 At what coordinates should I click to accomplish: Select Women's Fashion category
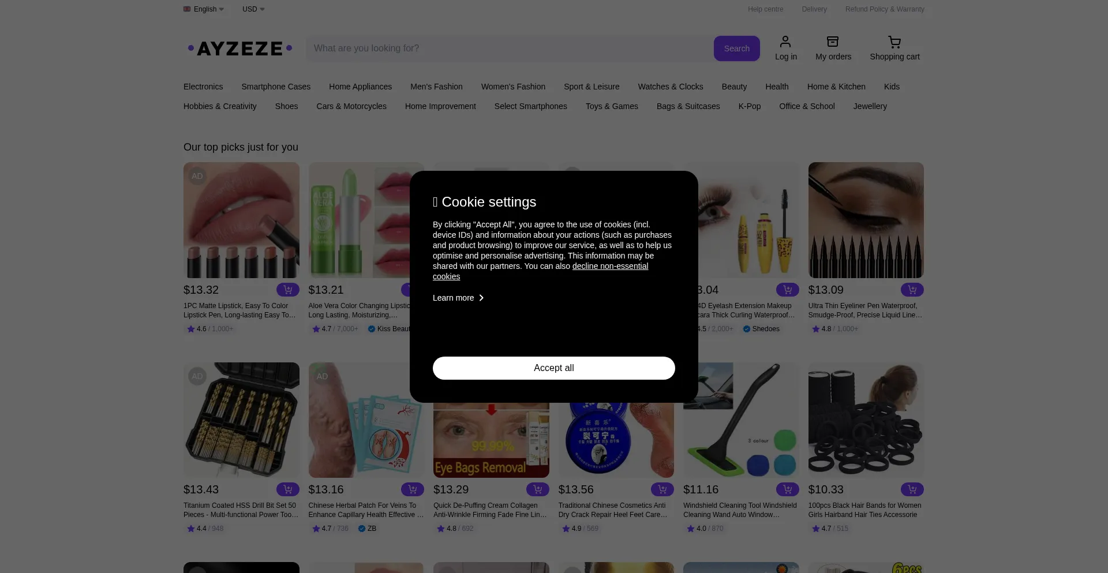coord(513,87)
